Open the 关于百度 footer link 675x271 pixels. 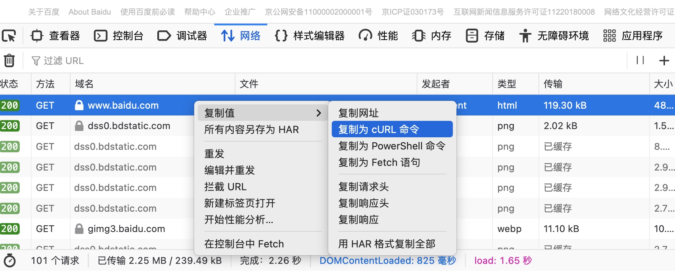pos(44,12)
